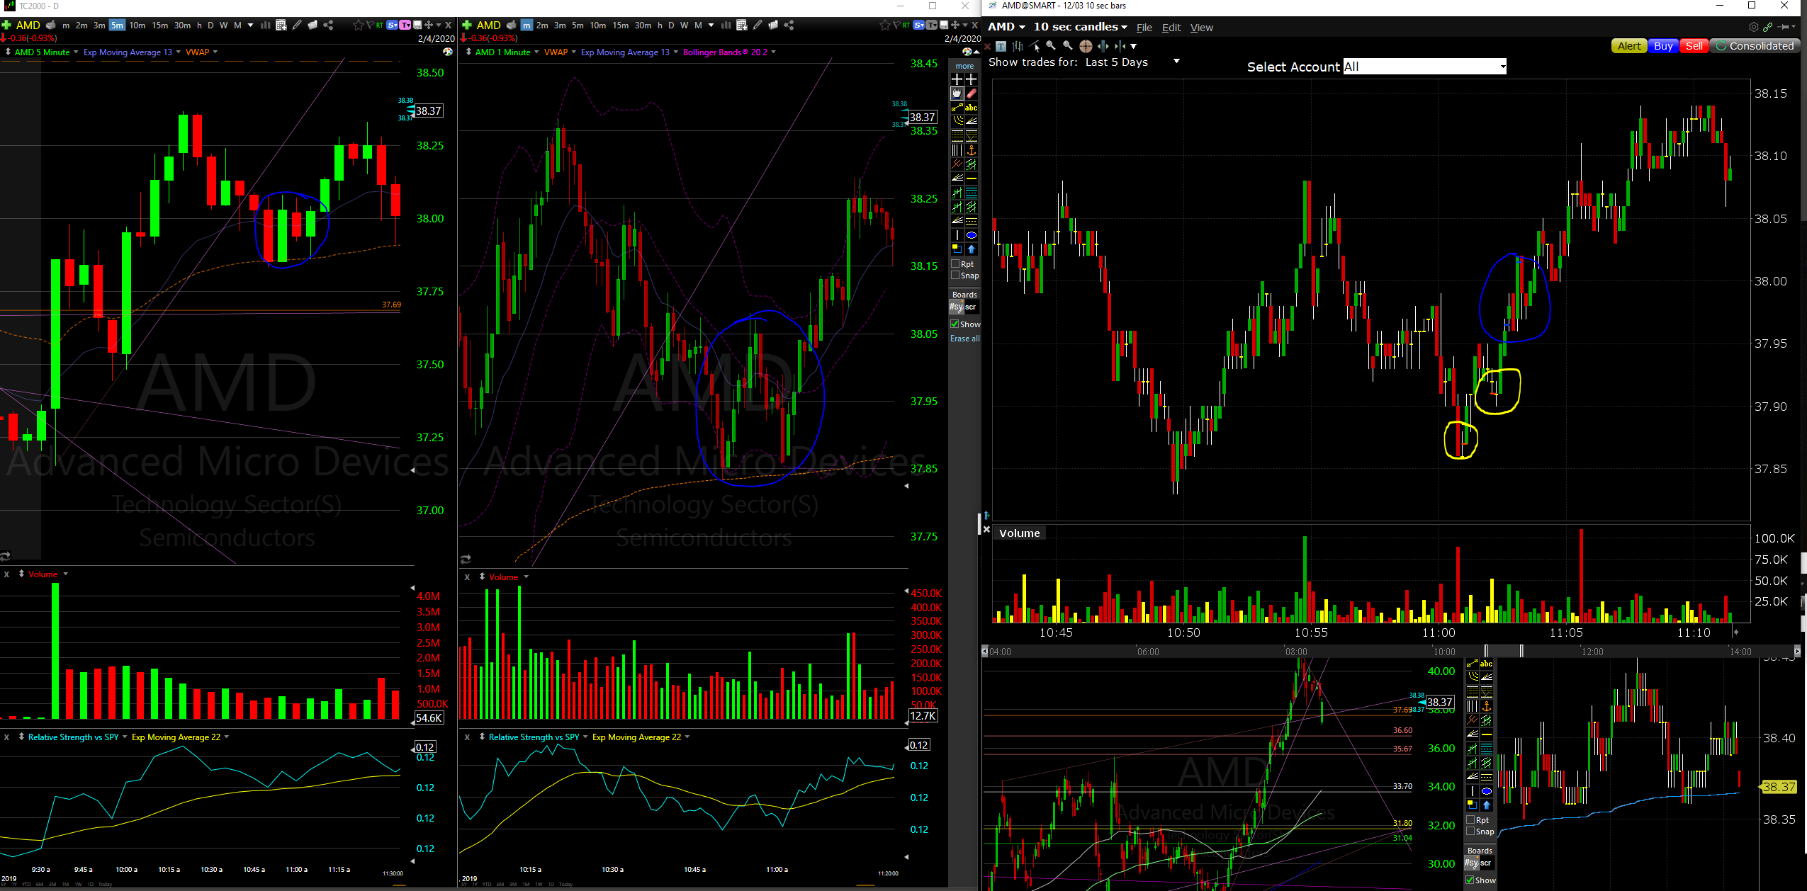
Task: Select the '#sy' board in the left palette
Action: [x=956, y=307]
